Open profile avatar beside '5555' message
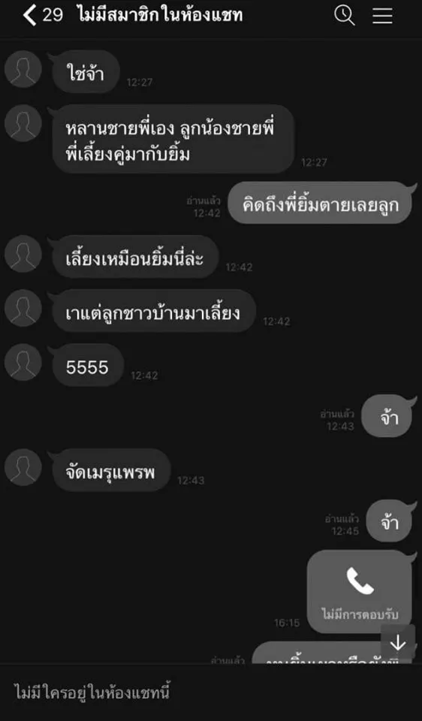 pyautogui.click(x=23, y=362)
